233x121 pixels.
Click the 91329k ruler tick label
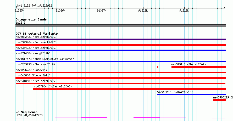184,10
